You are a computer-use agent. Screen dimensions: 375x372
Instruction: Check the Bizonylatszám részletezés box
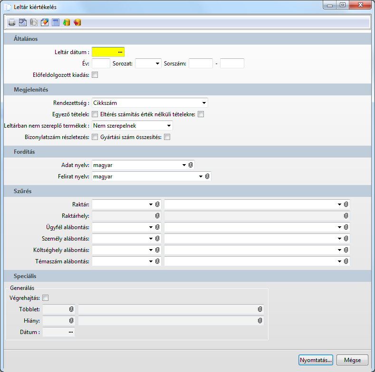pyautogui.click(x=95, y=137)
